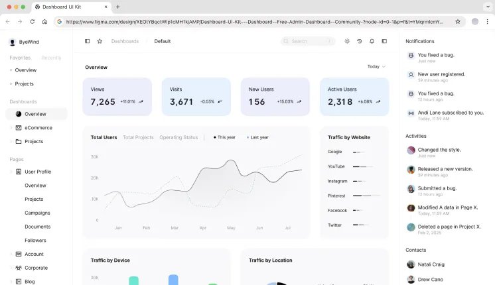Click the Dashboards breadcrumb link
Screen dimensions: 495x285
(125, 41)
